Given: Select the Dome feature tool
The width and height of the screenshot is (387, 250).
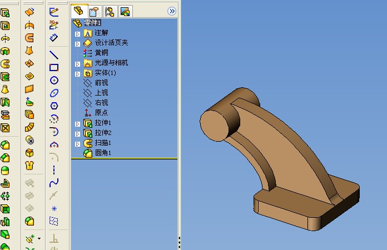Looking at the screenshot, I should point(5,171).
